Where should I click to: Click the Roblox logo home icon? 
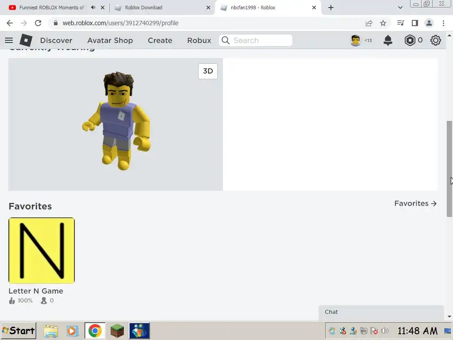point(26,40)
